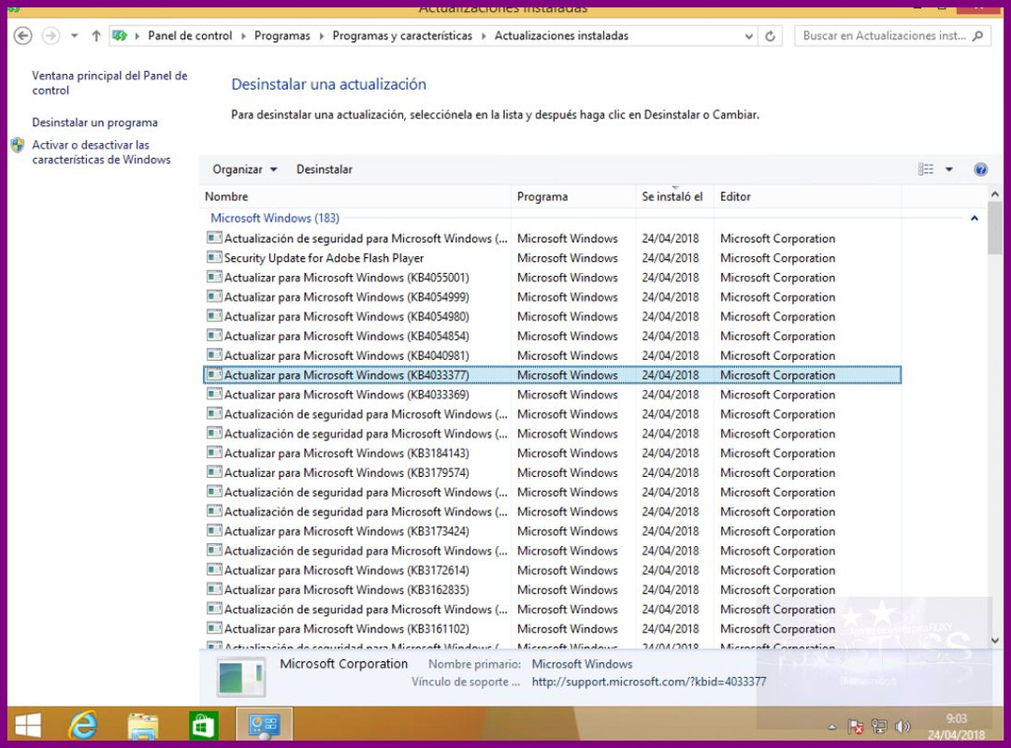
Task: Select update KB3162835
Action: point(552,590)
